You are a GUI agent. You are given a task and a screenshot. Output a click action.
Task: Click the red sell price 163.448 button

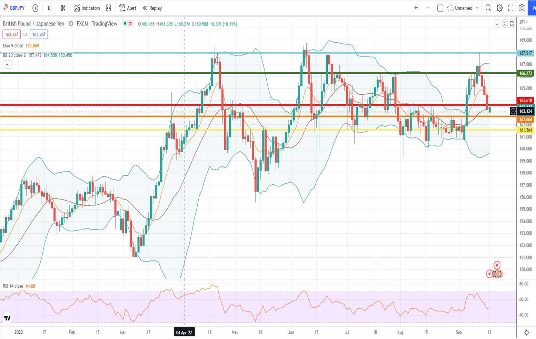12,34
